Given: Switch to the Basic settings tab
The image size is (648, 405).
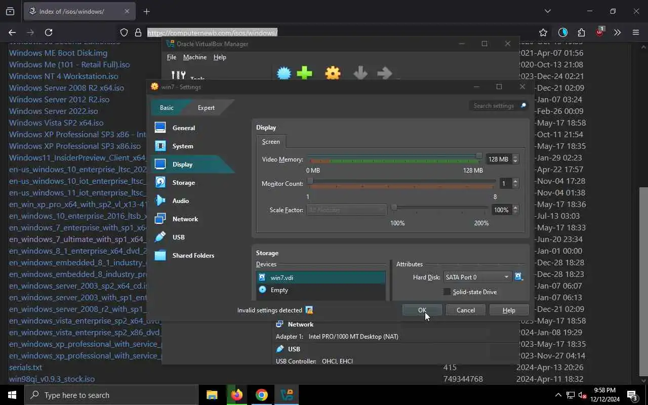Looking at the screenshot, I should (167, 107).
